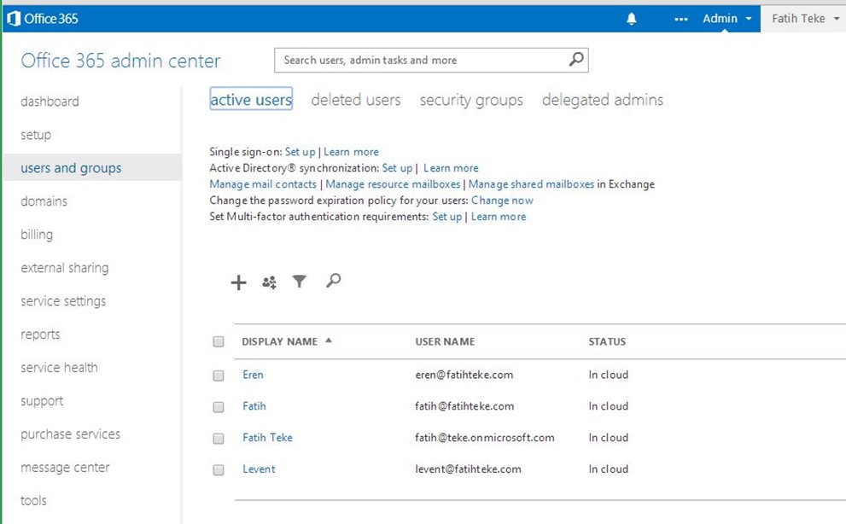Sort by display name arrow
Viewport: 846px width, 524px height.
329,341
